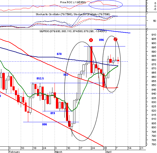This screenshot has height=153, width=157.
Task: Select the 819 support label
Action: click(x=53, y=113)
